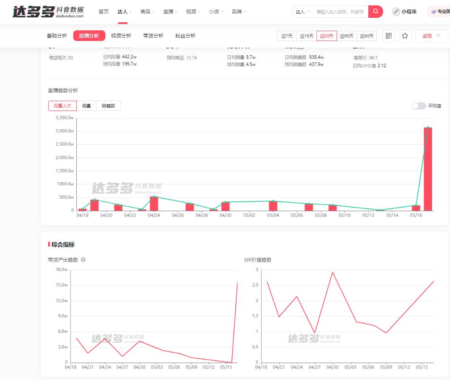Click the search magnifier icon
Viewport: 450px width, 380px height.
[375, 11]
